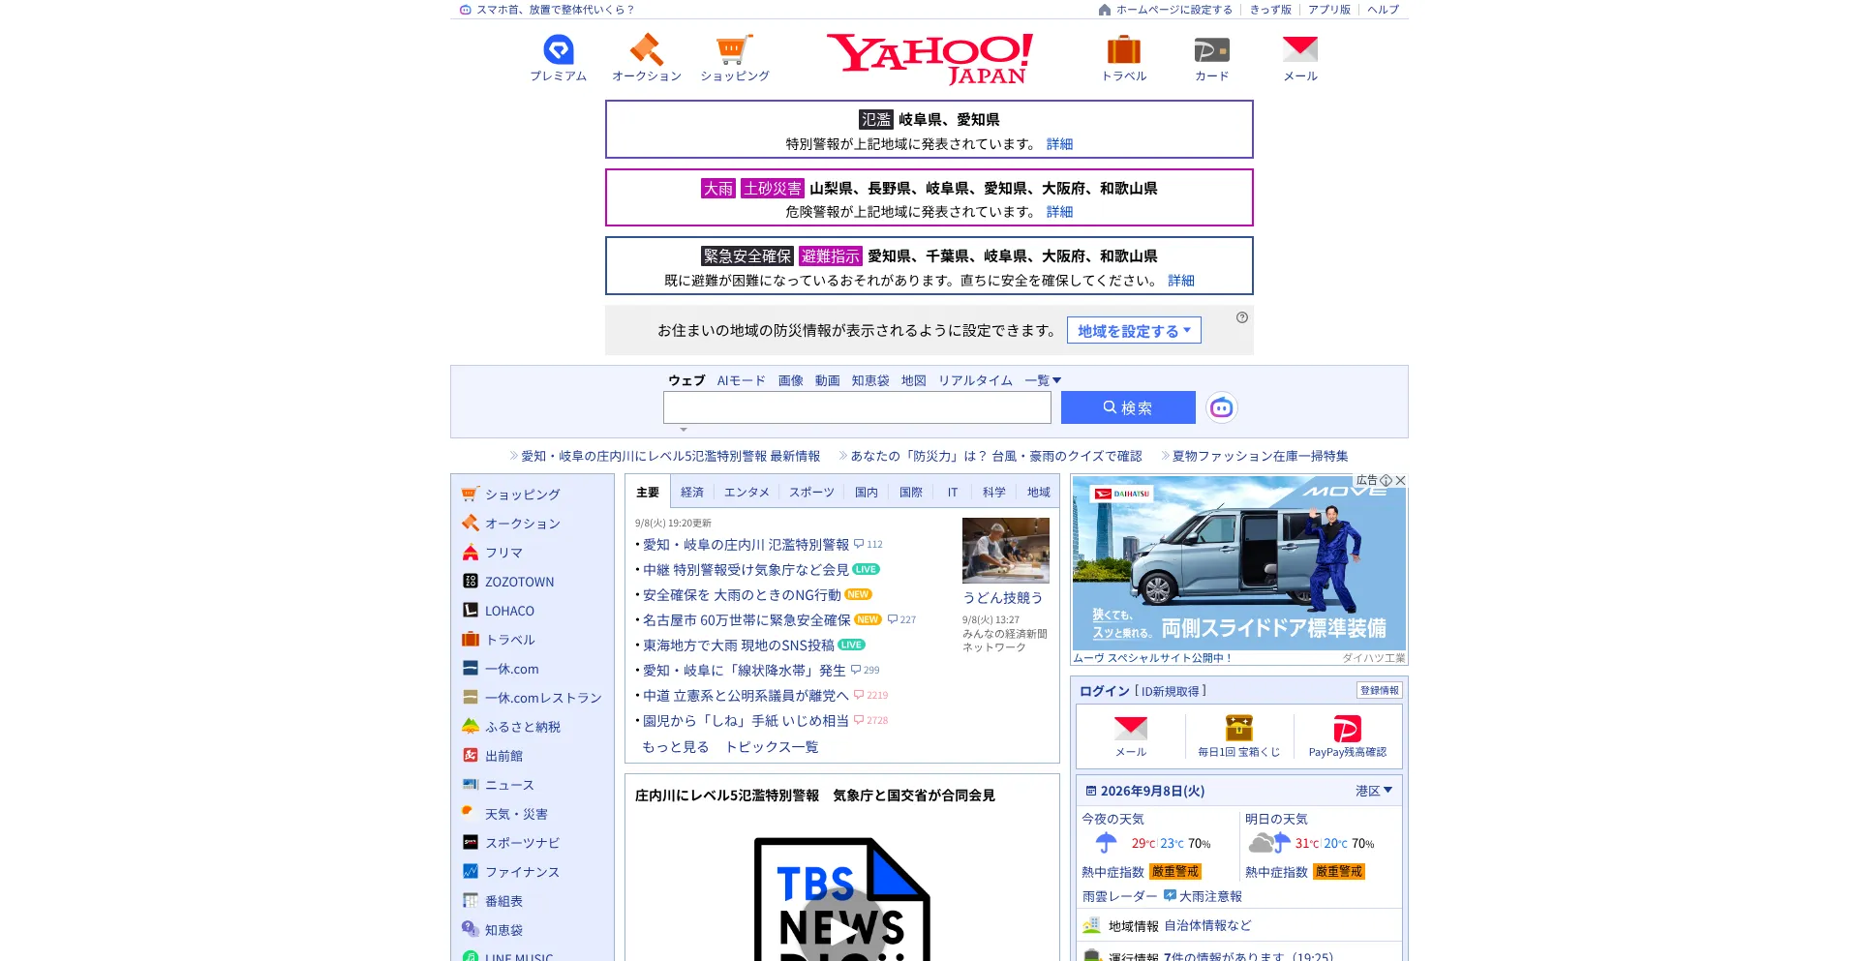Play the TBS NEWS DIG video

(842, 929)
